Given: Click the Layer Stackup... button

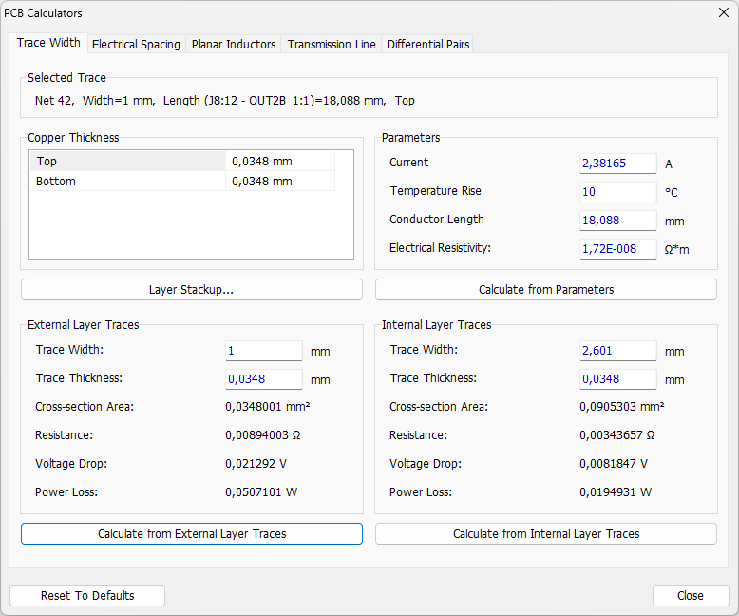Looking at the screenshot, I should tap(192, 290).
